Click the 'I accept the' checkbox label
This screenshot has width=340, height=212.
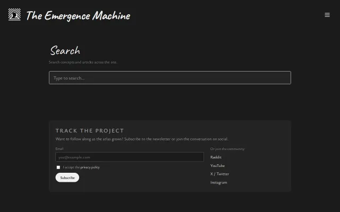71,167
